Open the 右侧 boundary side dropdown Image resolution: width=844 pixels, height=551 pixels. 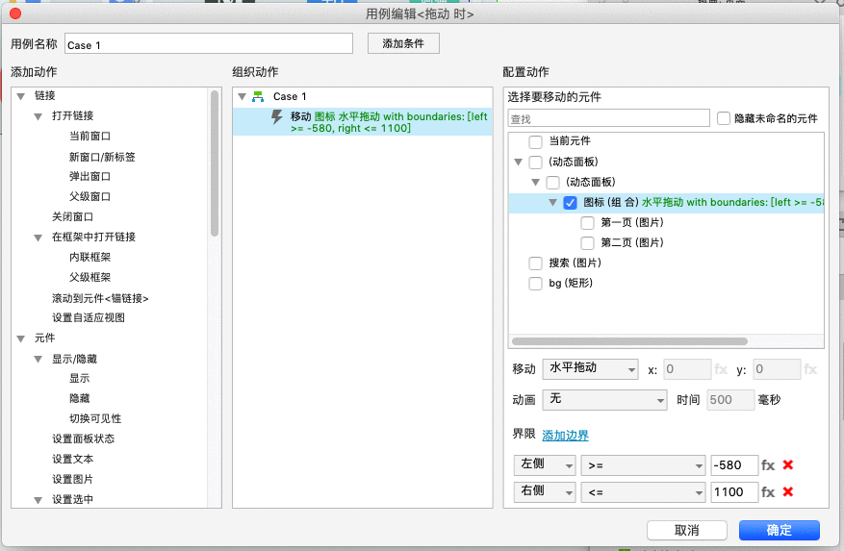coord(545,491)
